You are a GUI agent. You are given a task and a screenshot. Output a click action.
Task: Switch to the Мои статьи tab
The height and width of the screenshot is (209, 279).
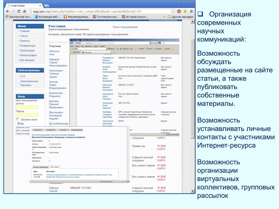(x=54, y=167)
